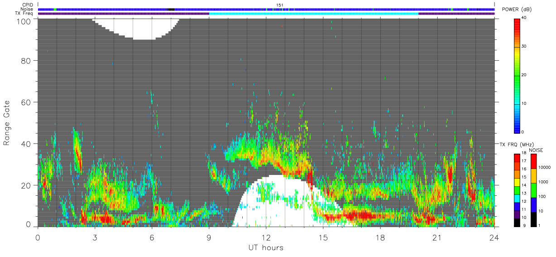Click the 13 MHz label on TX frequency legend

(x=523, y=194)
